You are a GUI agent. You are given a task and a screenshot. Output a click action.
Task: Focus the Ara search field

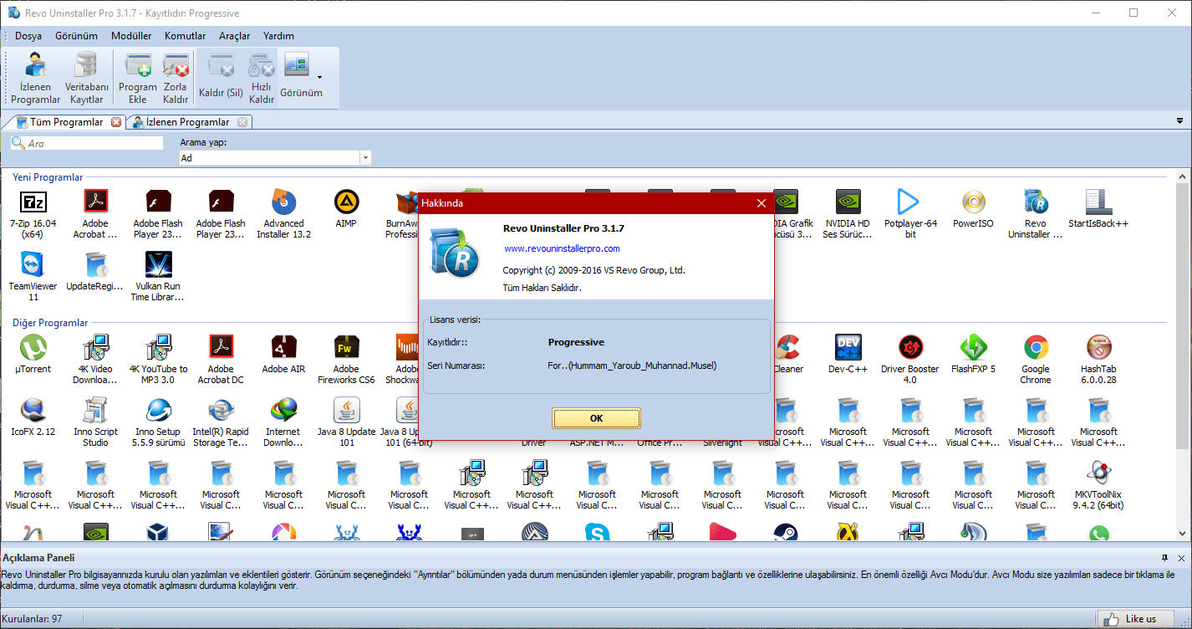click(87, 143)
